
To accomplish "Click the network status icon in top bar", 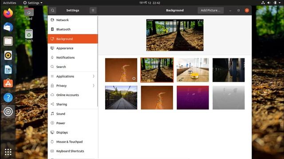I will coord(263,3).
